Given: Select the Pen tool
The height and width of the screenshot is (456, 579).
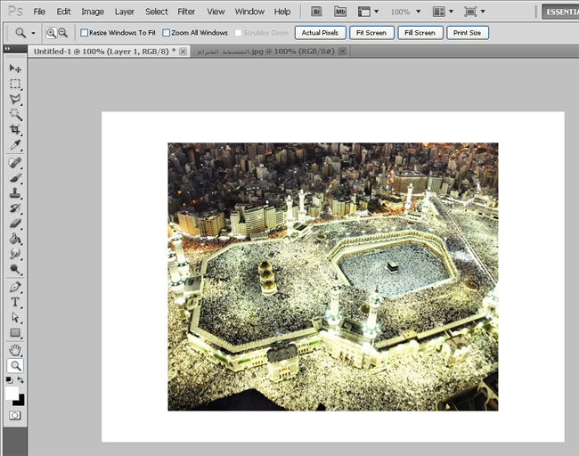Looking at the screenshot, I should (x=15, y=287).
